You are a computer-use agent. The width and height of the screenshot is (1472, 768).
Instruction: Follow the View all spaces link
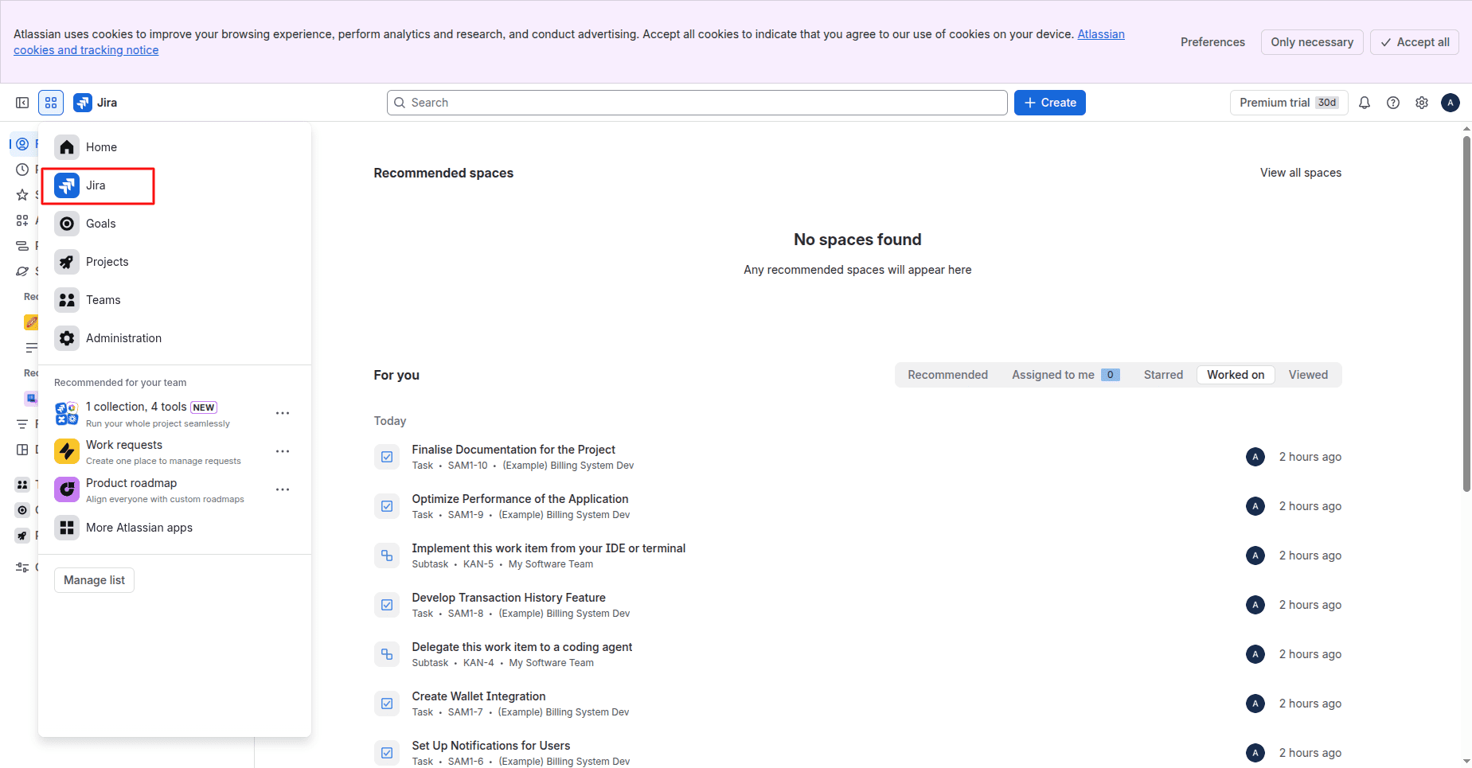coord(1301,173)
